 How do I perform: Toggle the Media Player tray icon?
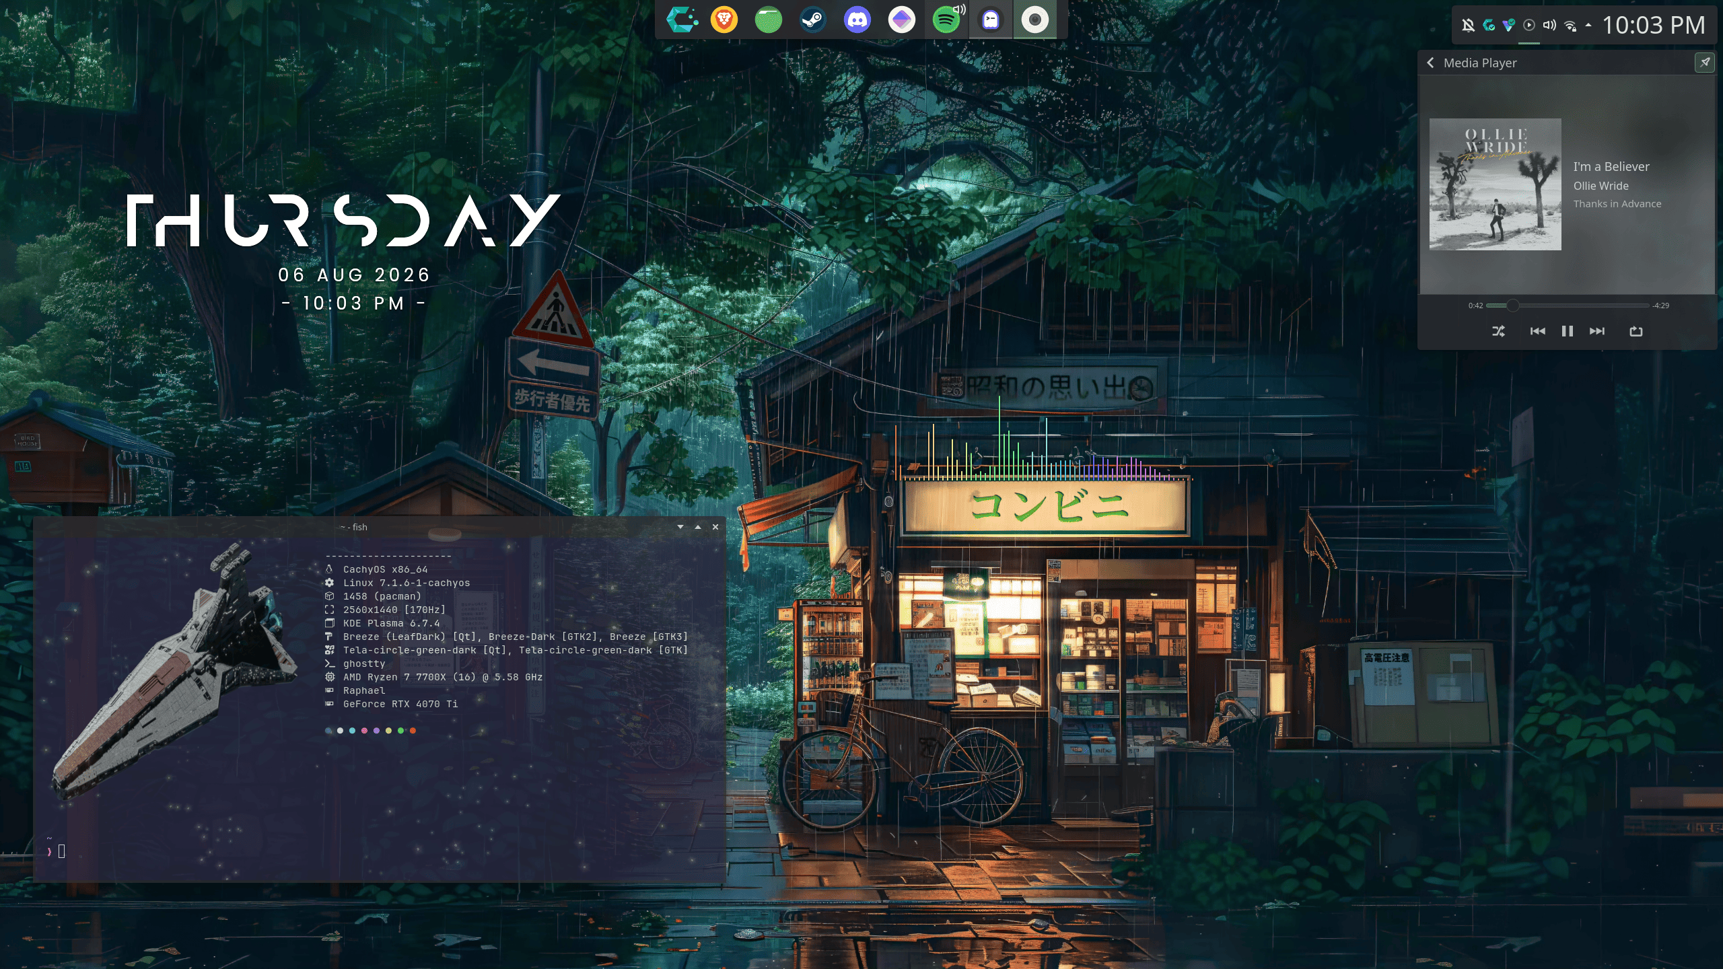pyautogui.click(x=1529, y=26)
